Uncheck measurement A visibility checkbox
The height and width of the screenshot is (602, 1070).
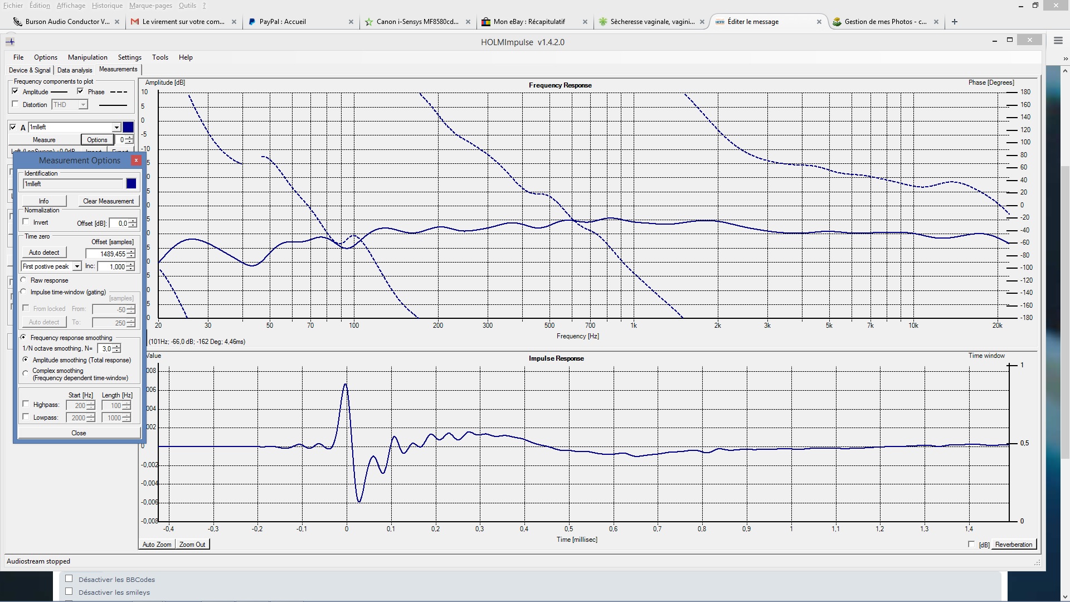[x=13, y=127]
